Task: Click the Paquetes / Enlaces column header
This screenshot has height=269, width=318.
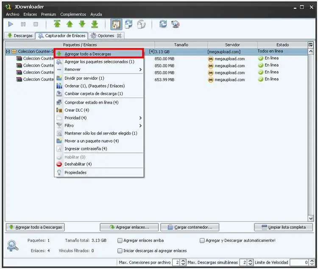Action: [x=80, y=45]
